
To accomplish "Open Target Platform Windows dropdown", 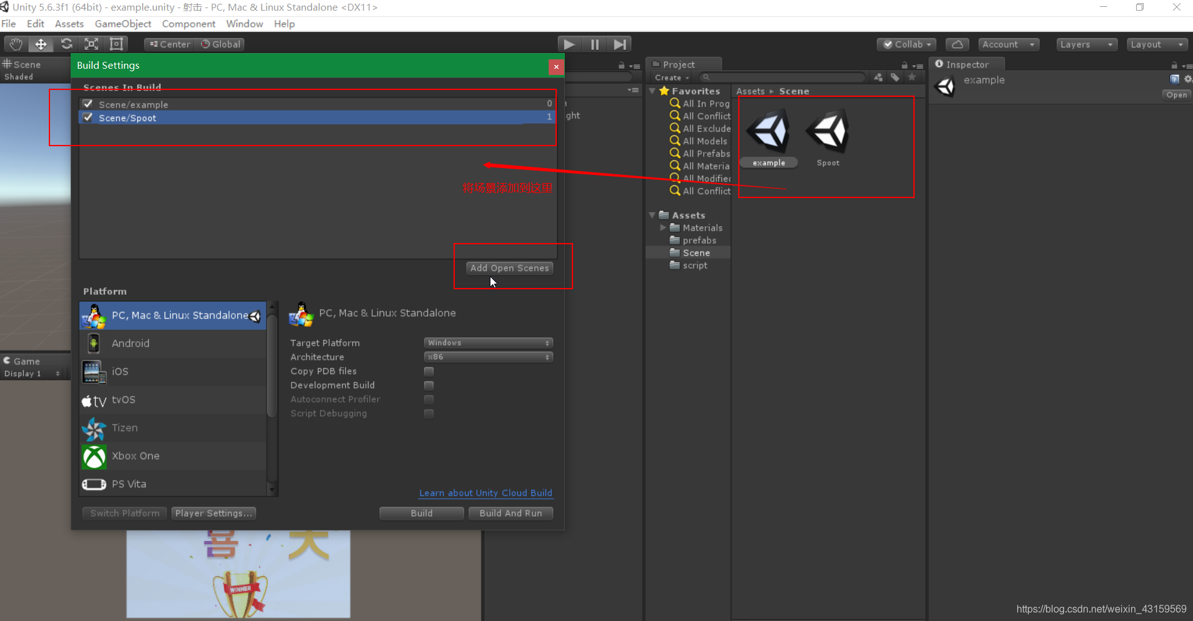I will 489,343.
